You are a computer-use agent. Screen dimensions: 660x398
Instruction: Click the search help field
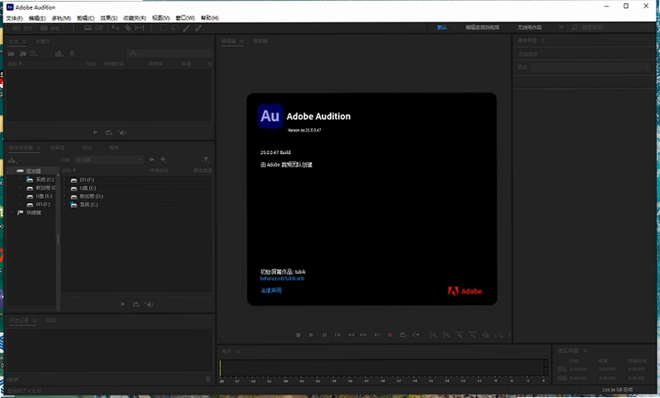click(x=612, y=27)
